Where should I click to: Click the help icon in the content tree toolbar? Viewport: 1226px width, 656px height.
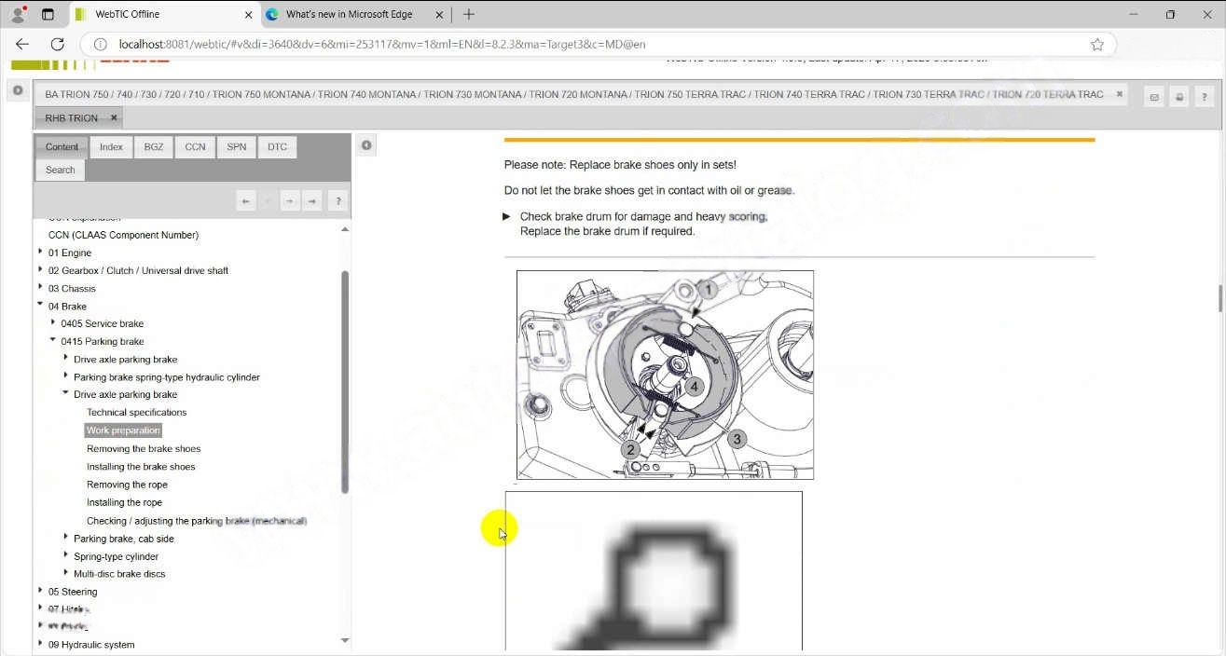[337, 200]
